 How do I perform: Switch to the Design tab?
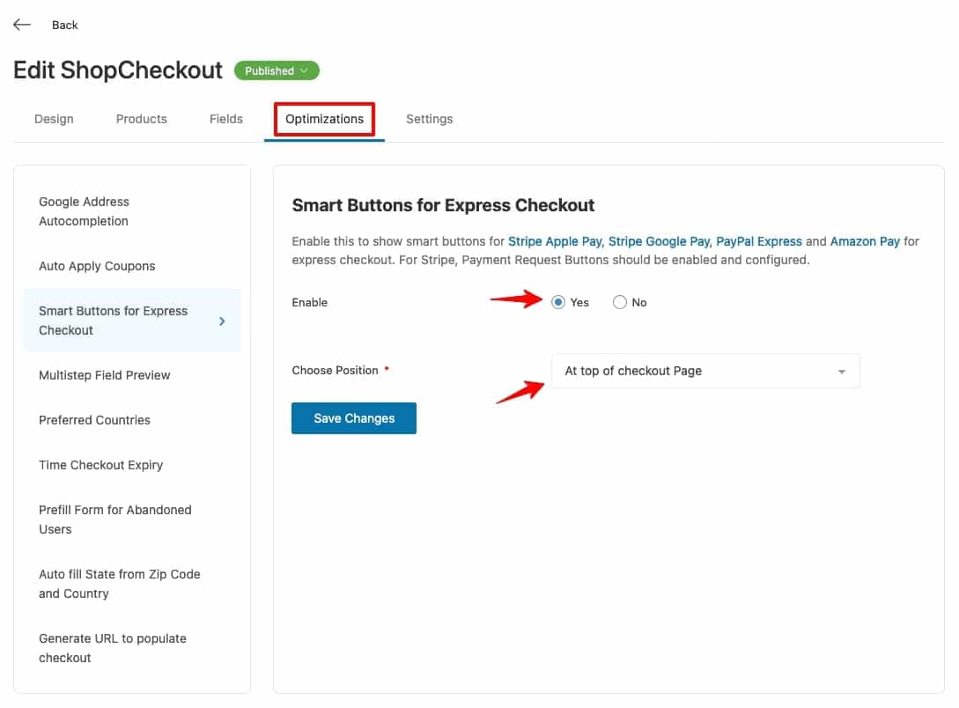pos(54,118)
